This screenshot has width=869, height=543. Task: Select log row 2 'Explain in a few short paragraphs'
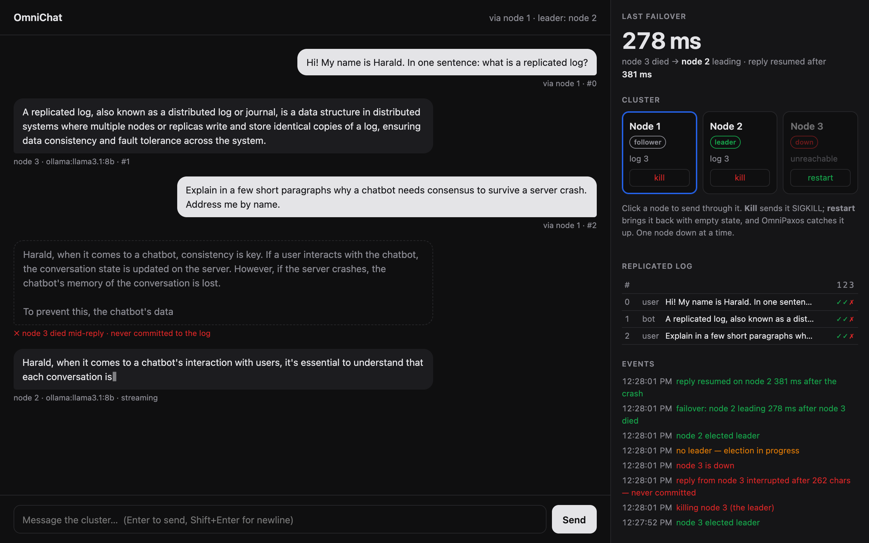pyautogui.click(x=740, y=336)
